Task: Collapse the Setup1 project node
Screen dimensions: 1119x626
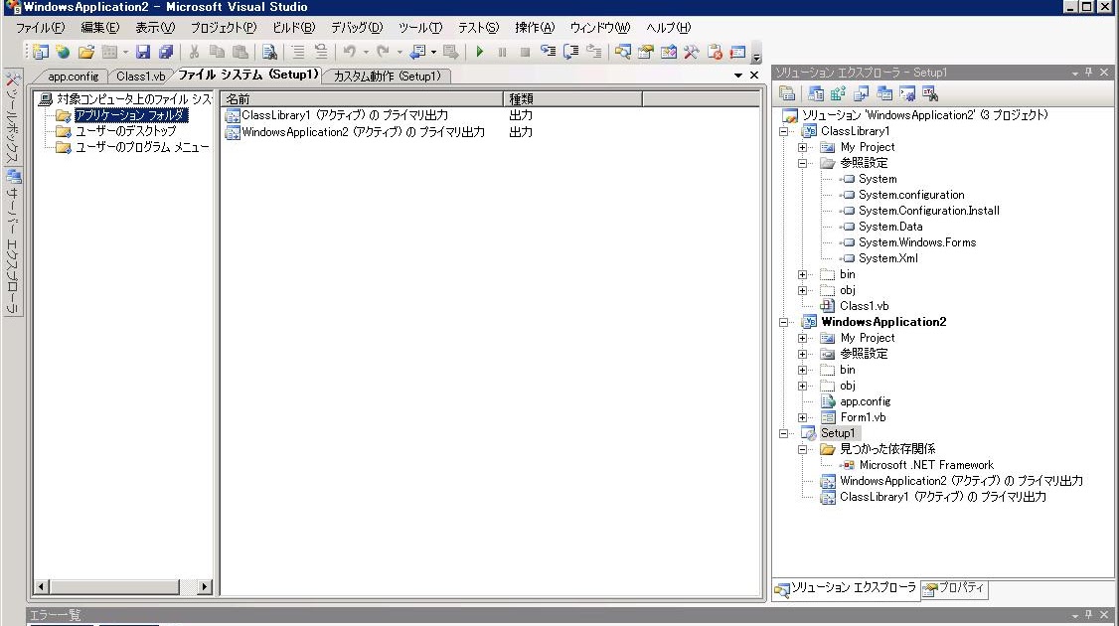Action: point(783,433)
